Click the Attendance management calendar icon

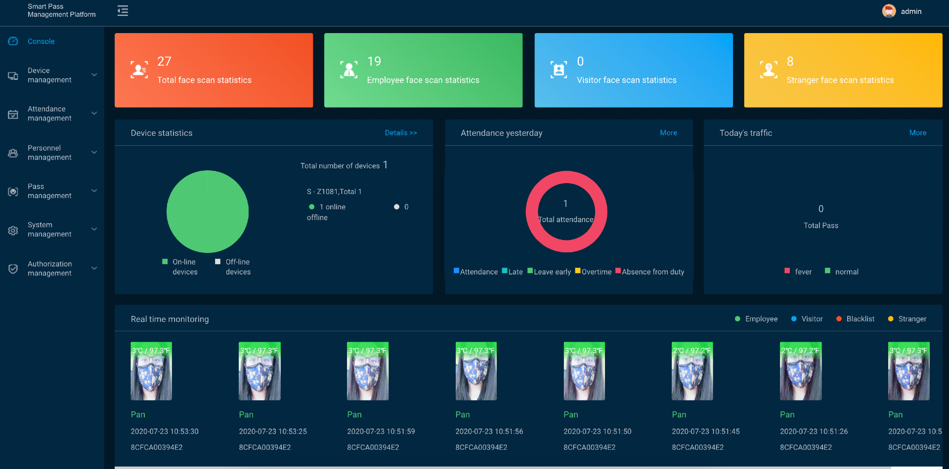click(13, 114)
